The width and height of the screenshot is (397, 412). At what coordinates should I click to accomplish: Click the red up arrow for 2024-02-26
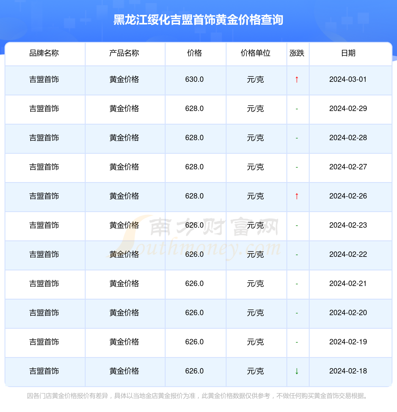tap(297, 196)
